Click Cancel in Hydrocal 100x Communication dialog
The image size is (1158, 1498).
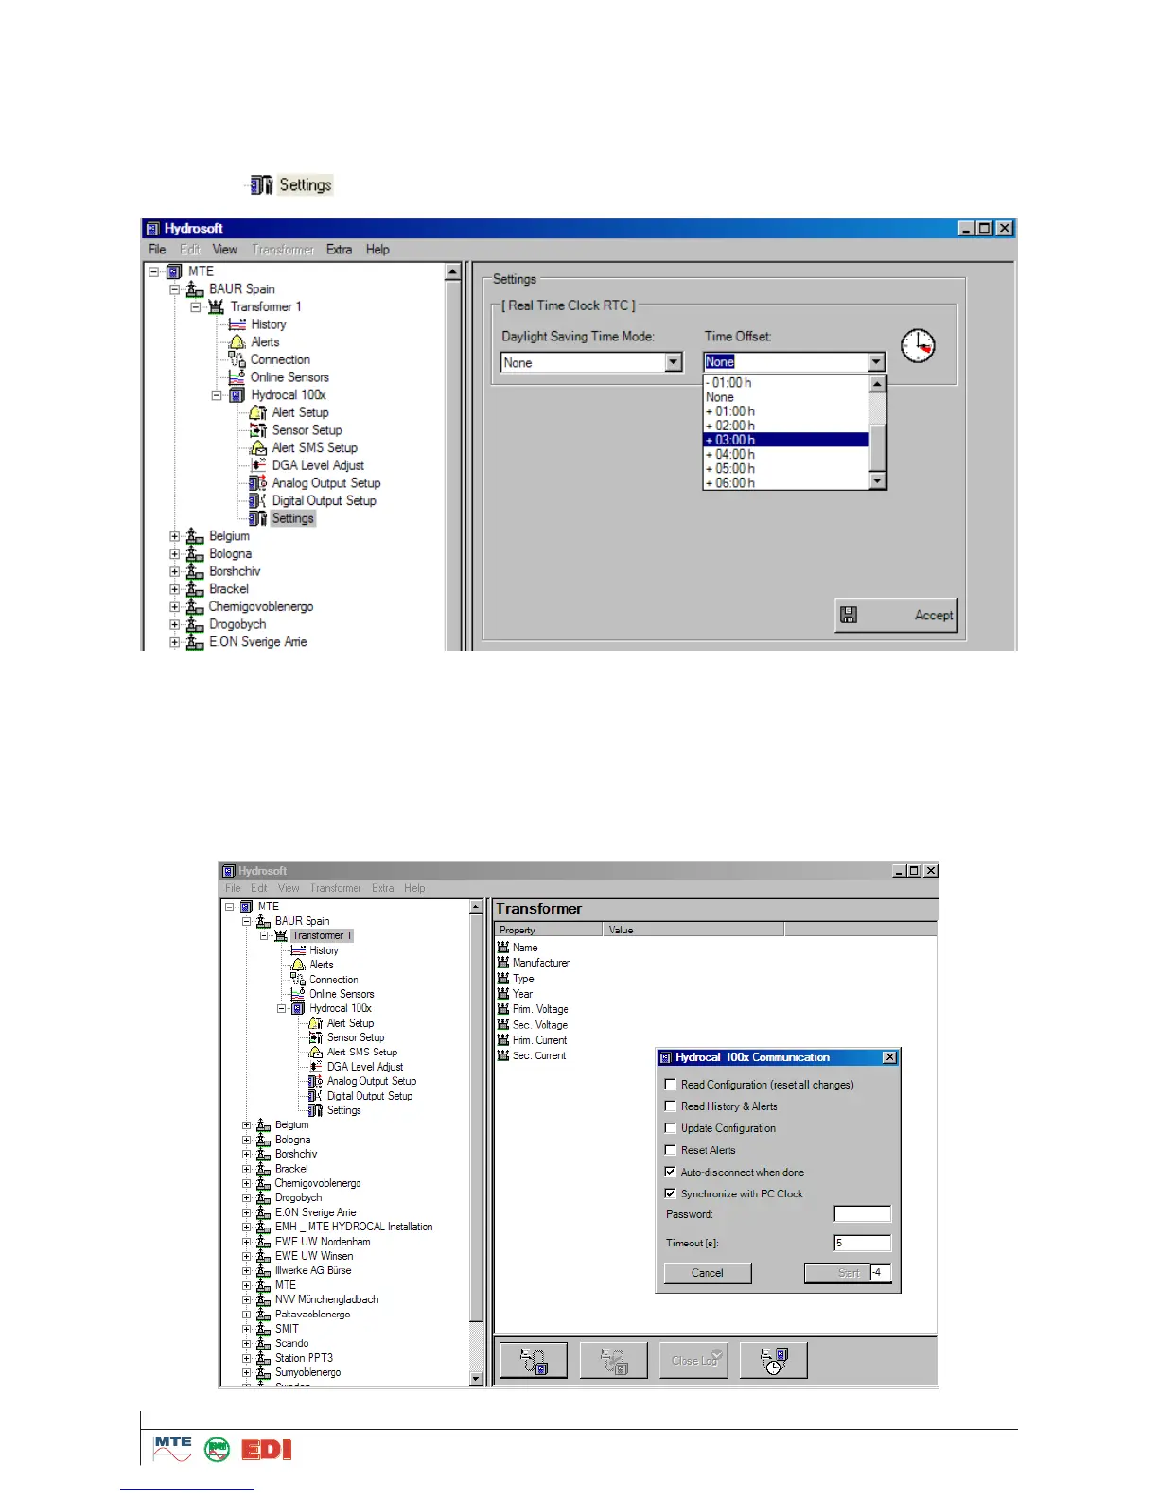(x=708, y=1273)
